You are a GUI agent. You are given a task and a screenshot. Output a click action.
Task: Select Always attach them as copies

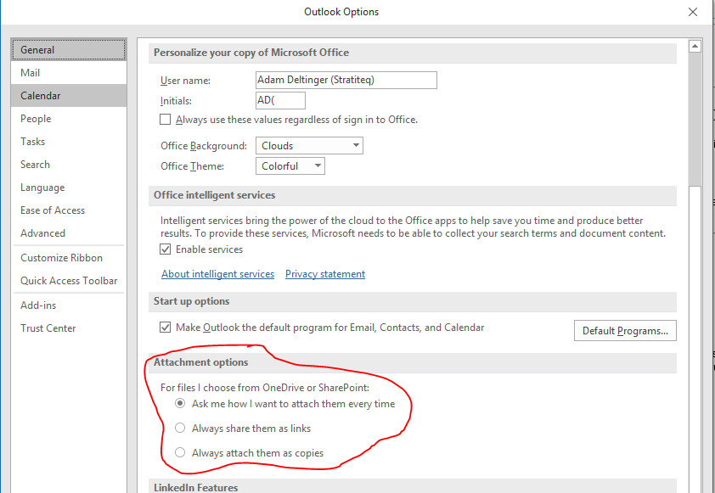coord(180,453)
